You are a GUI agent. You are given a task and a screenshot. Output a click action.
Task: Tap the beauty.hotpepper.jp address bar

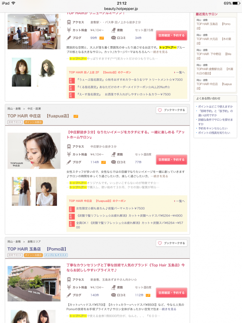pyautogui.click(x=121, y=9)
